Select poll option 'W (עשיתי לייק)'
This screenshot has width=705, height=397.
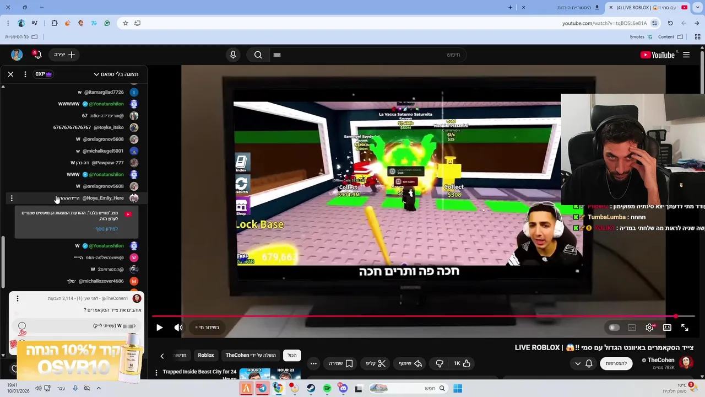coord(77,326)
